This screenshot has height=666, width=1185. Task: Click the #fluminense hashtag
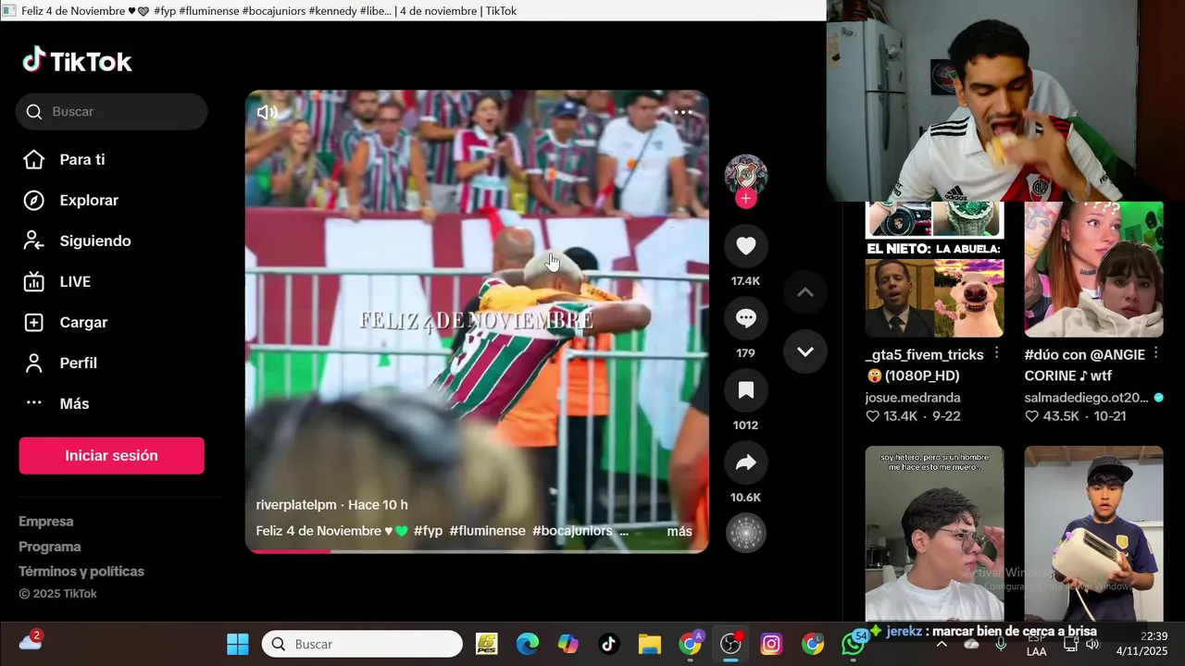pos(487,531)
